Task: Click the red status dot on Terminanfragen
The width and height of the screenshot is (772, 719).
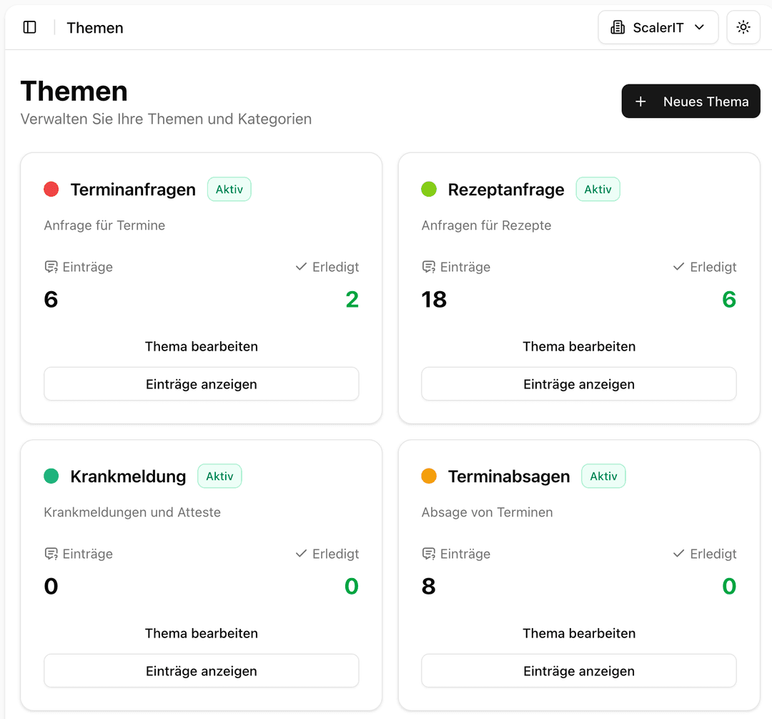Action: point(51,189)
